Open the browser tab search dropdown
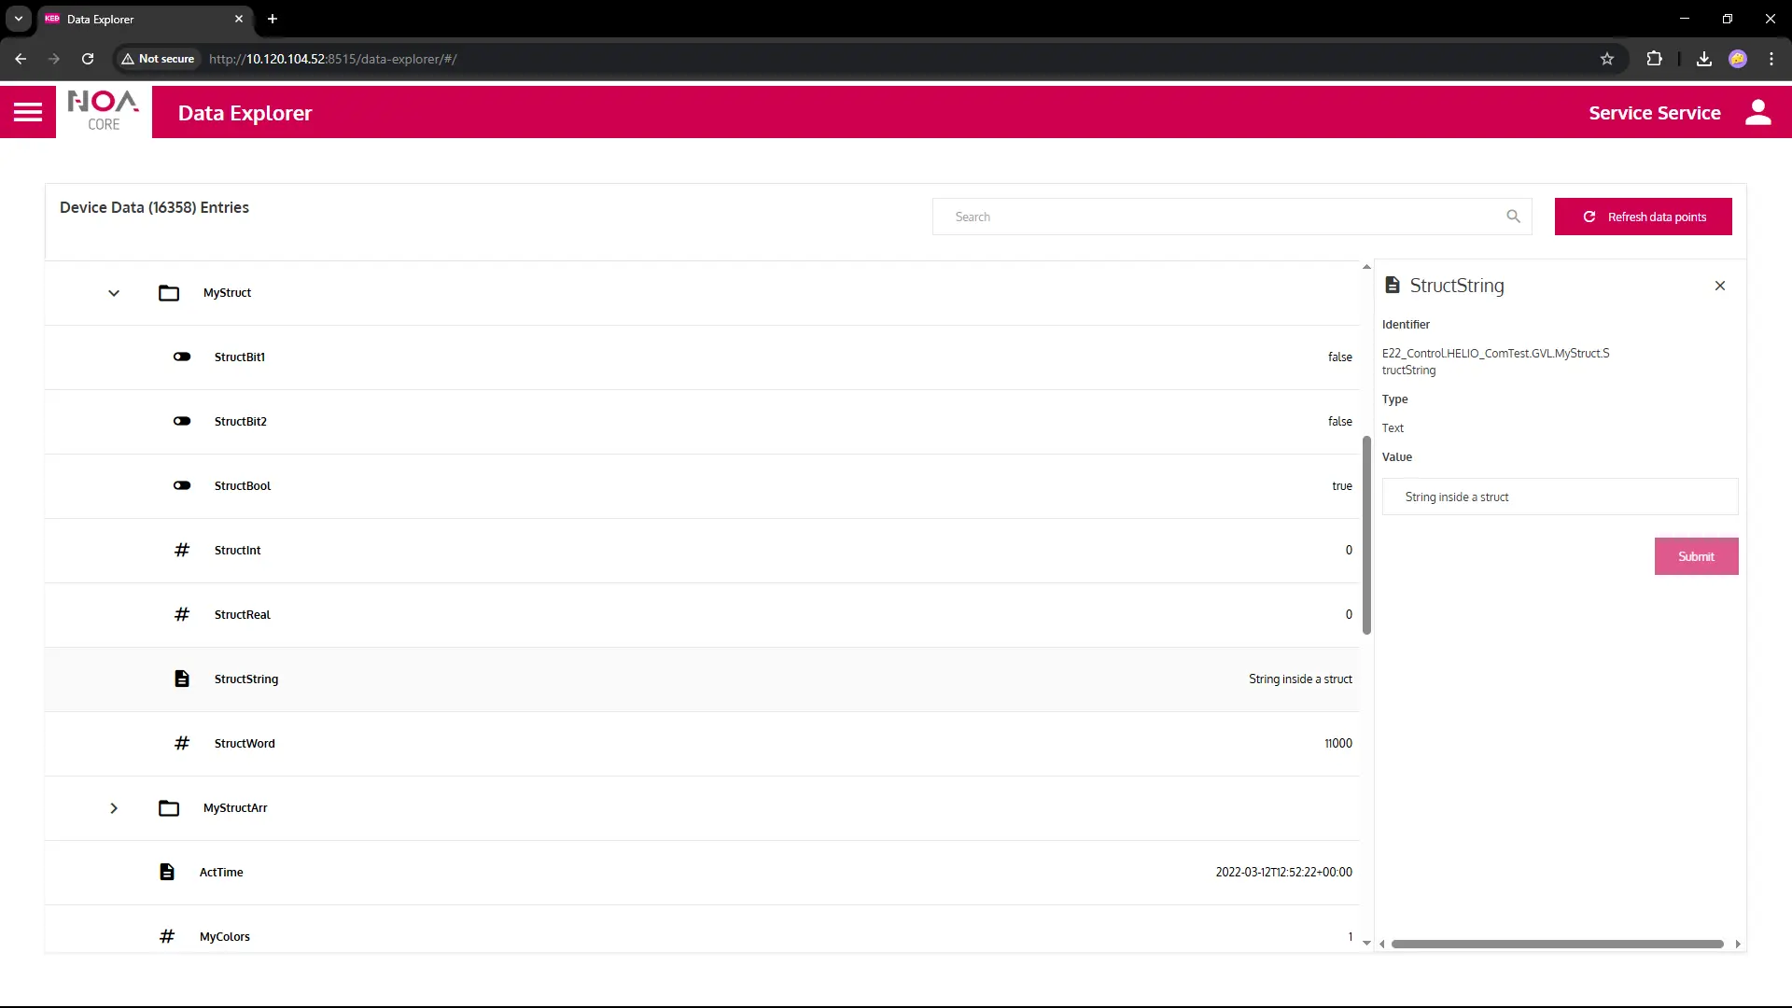This screenshot has width=1792, height=1008. (x=19, y=19)
